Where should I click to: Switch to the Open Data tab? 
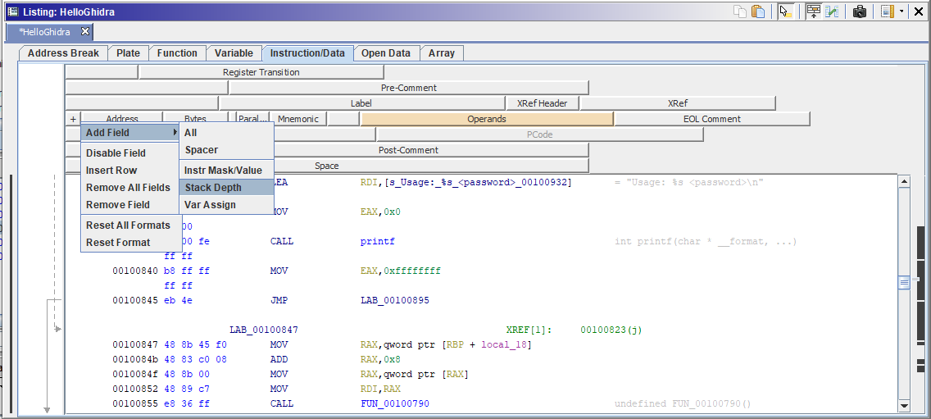386,53
